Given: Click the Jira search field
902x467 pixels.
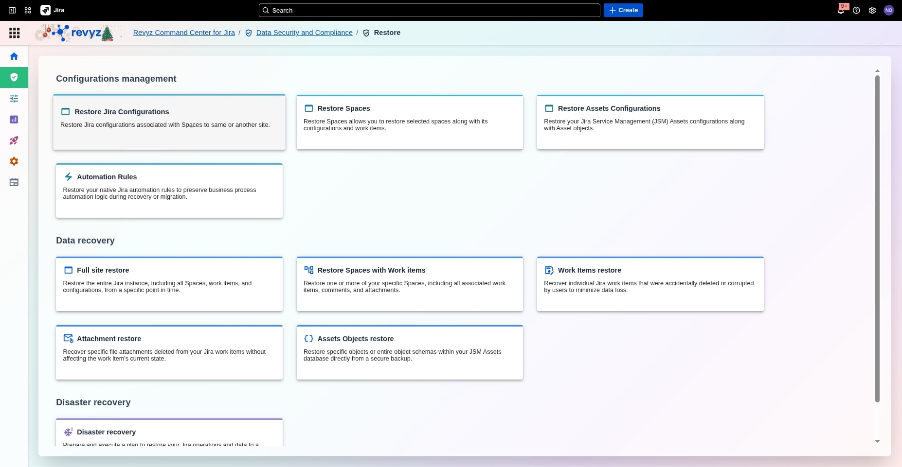Looking at the screenshot, I should (430, 10).
